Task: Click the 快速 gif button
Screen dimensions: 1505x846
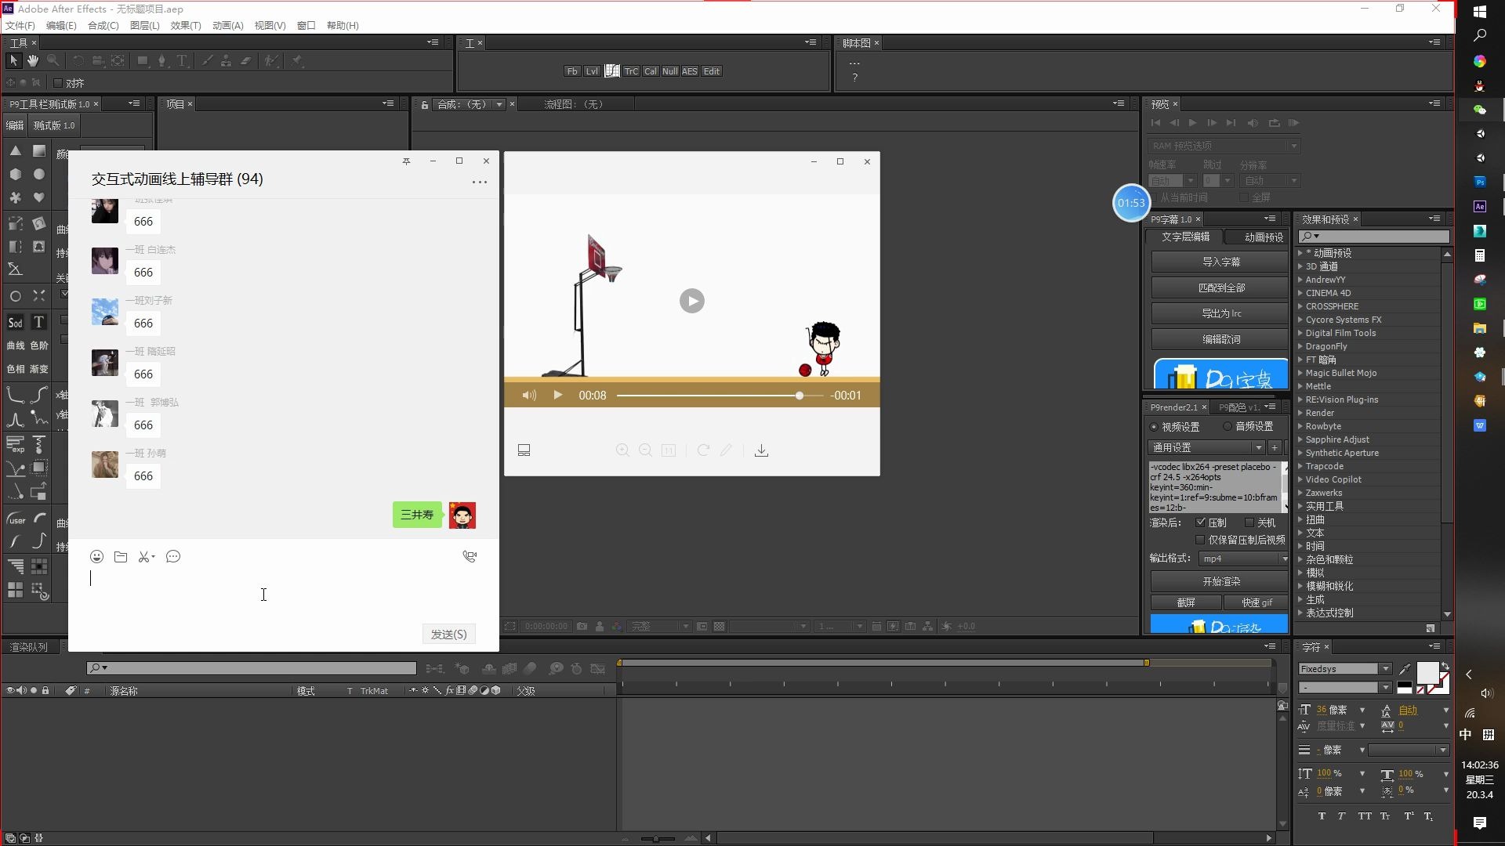Action: pos(1257,602)
